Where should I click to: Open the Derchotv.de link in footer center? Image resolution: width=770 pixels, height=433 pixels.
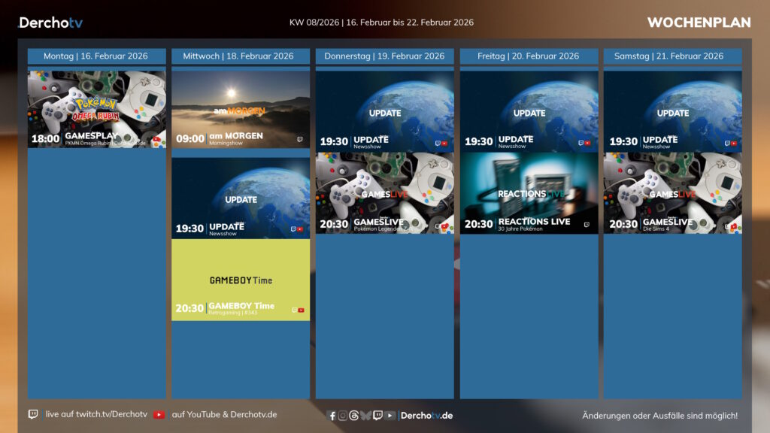pyautogui.click(x=426, y=416)
